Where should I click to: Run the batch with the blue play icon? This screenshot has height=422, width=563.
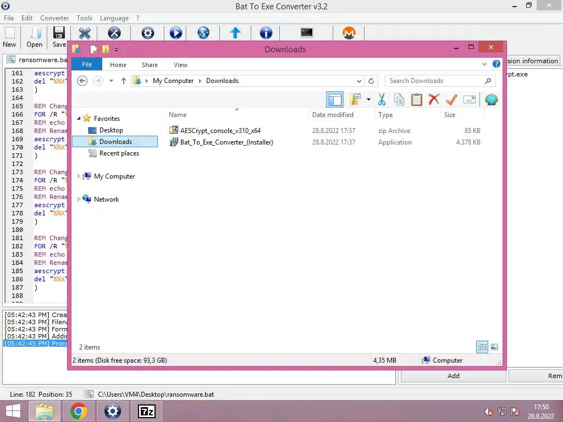pyautogui.click(x=175, y=33)
